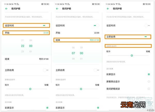155x112 pixels.
Task: Pick hour 06 in middle time picker
Action: tap(73, 47)
